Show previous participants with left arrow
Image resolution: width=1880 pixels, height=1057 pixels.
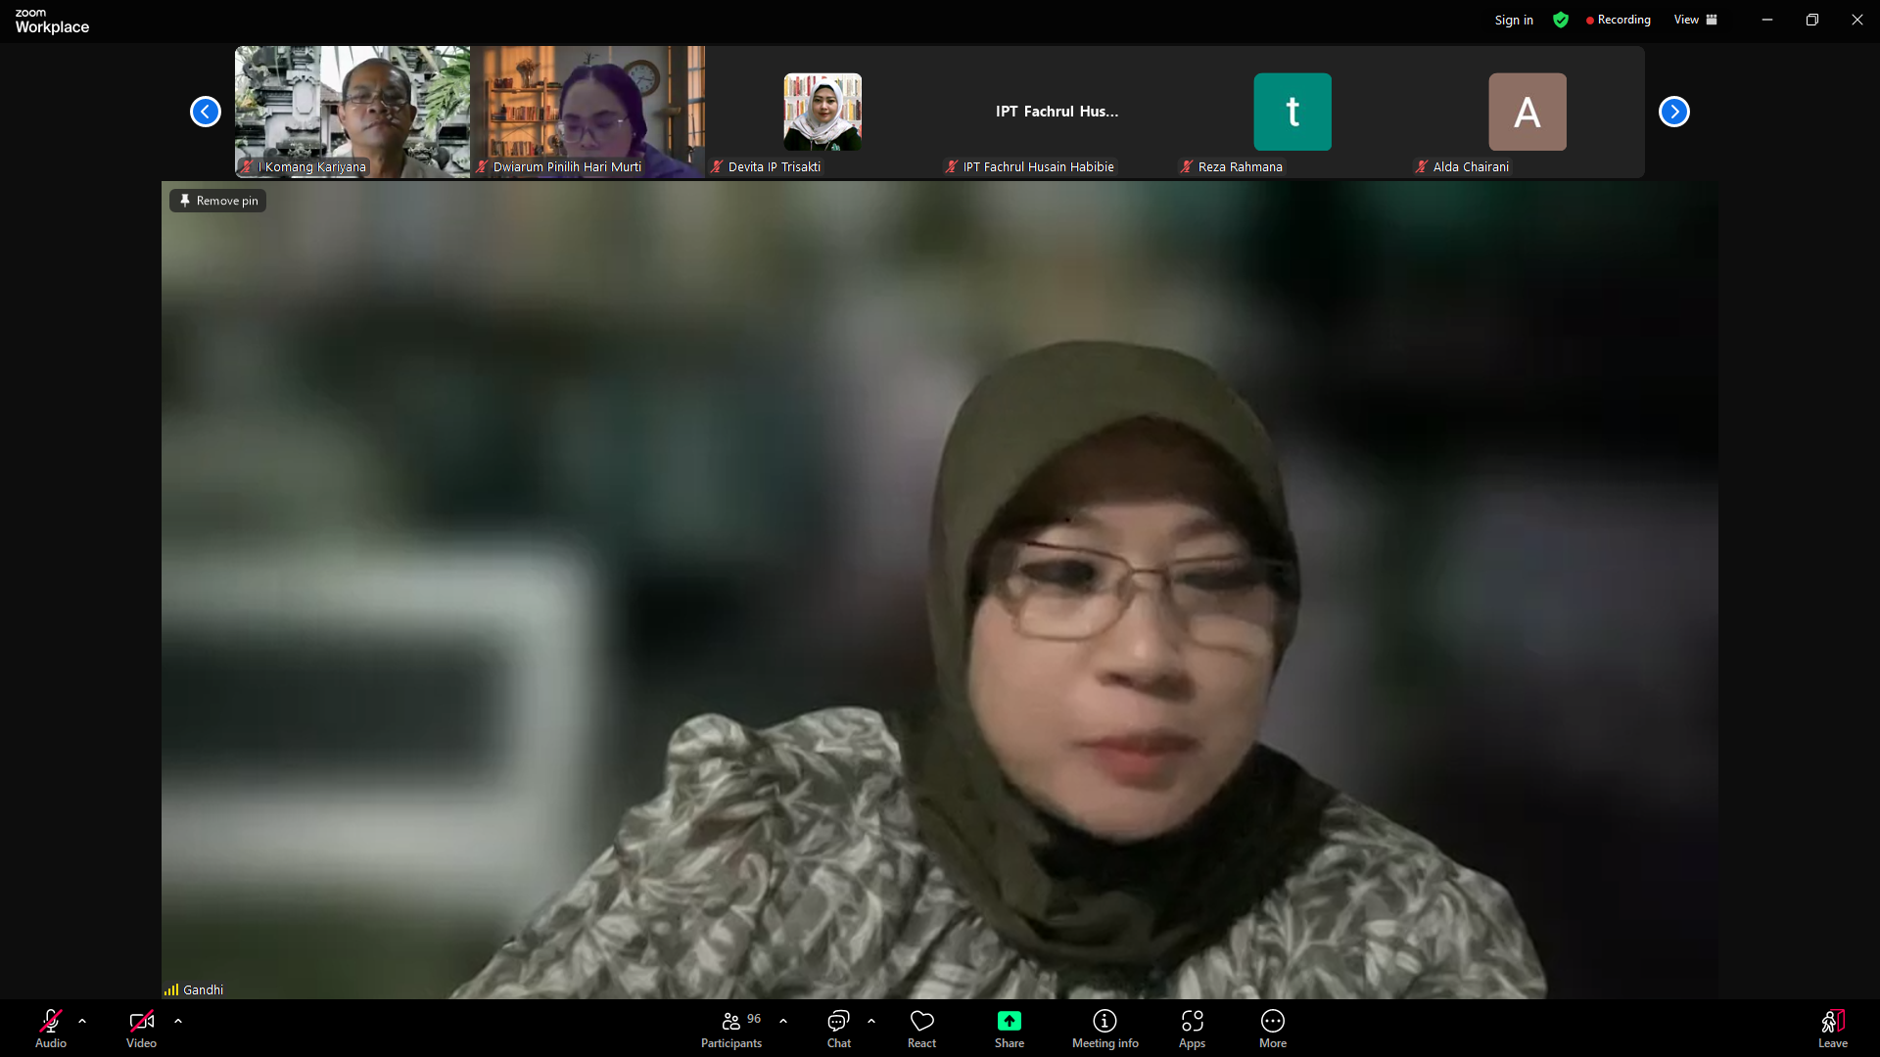(206, 112)
